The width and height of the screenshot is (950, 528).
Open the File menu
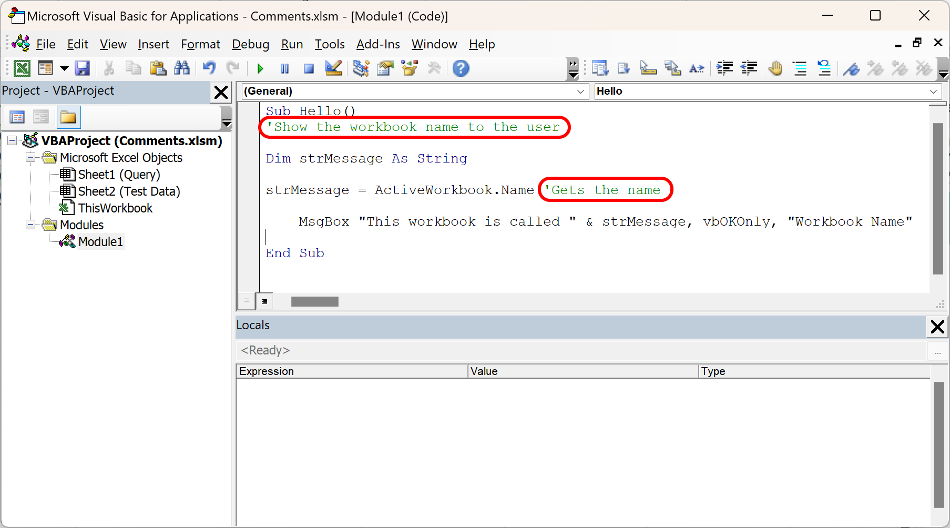tap(45, 44)
